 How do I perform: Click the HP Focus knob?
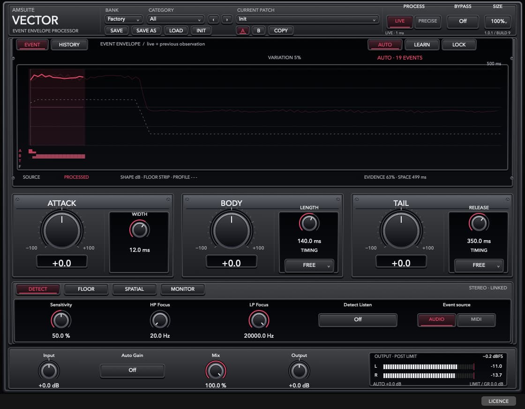pos(160,320)
